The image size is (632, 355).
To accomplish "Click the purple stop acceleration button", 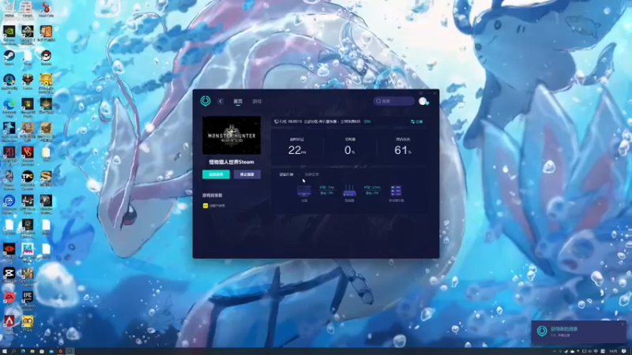I will (x=247, y=174).
